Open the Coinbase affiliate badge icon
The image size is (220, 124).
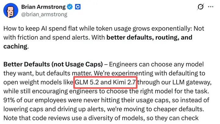[x=78, y=7]
